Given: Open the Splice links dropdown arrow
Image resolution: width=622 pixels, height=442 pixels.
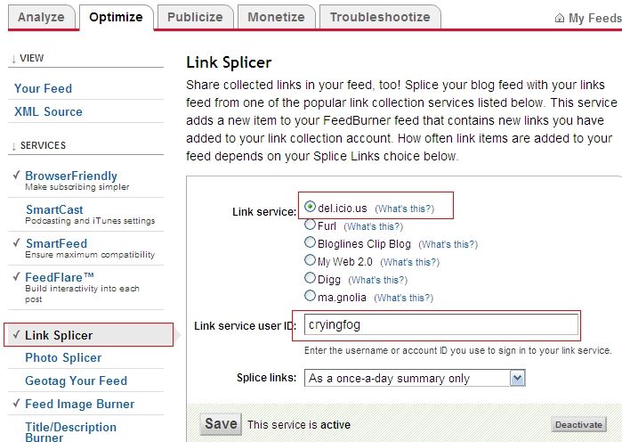Looking at the screenshot, I should tap(517, 378).
